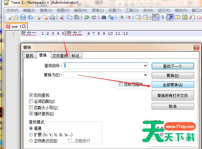
Task: Check the 选取范围内 checkbox
Action: [x=121, y=84]
